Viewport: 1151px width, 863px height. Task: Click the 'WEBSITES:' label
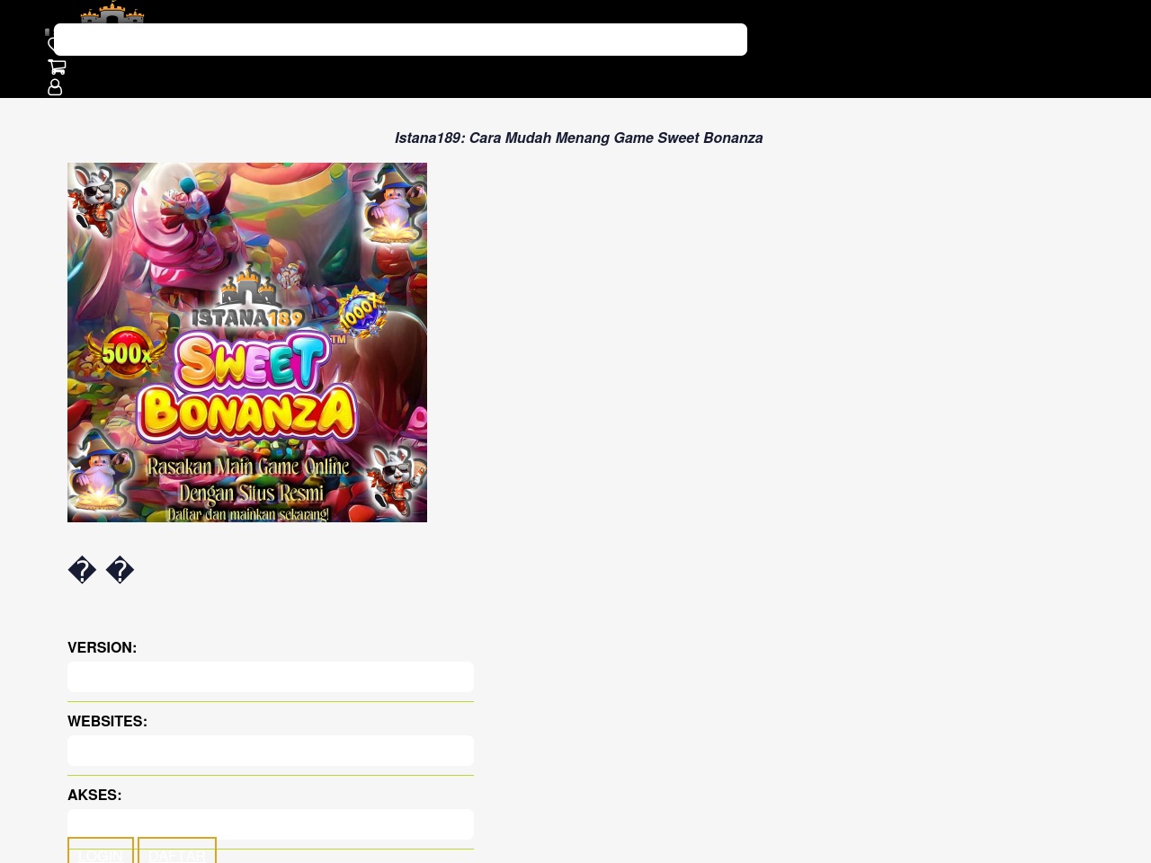click(108, 722)
